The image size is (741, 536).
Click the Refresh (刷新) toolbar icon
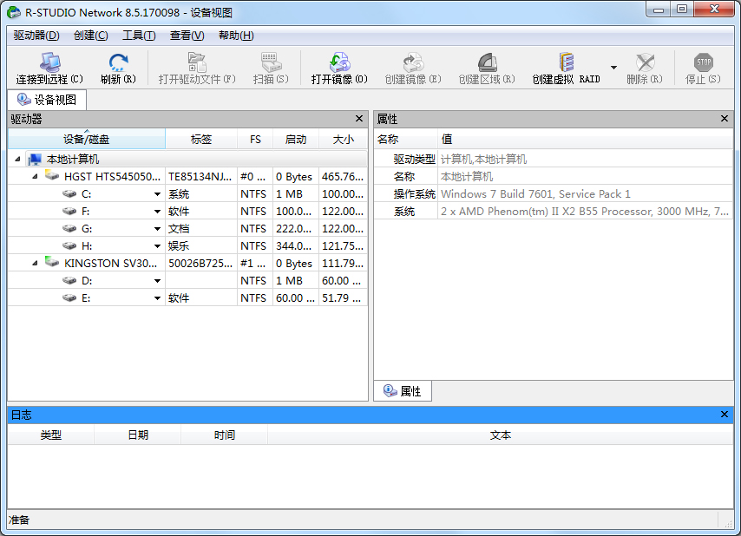[118, 62]
